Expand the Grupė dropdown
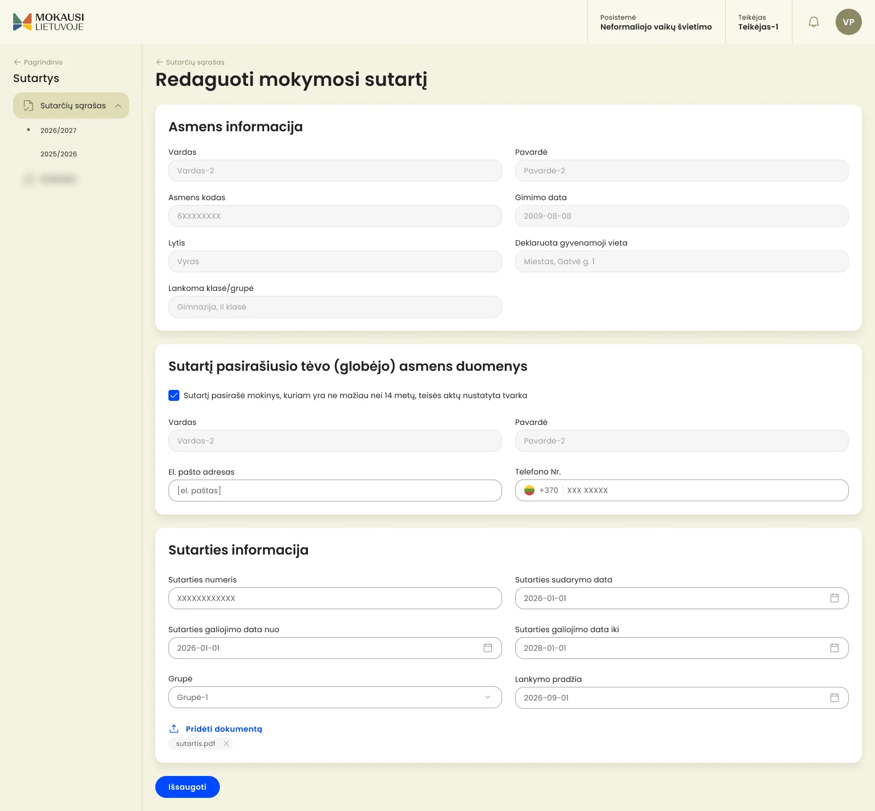Screen dimensions: 875x811 (335, 697)
